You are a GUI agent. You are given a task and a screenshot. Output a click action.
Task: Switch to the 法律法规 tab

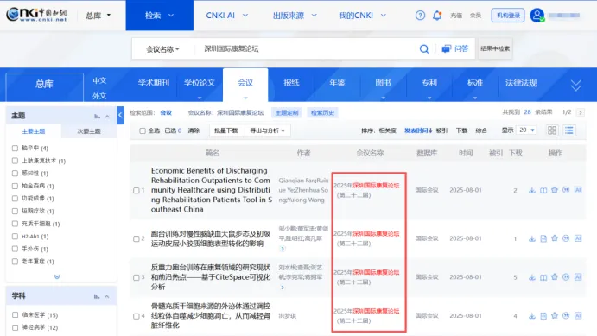point(521,83)
